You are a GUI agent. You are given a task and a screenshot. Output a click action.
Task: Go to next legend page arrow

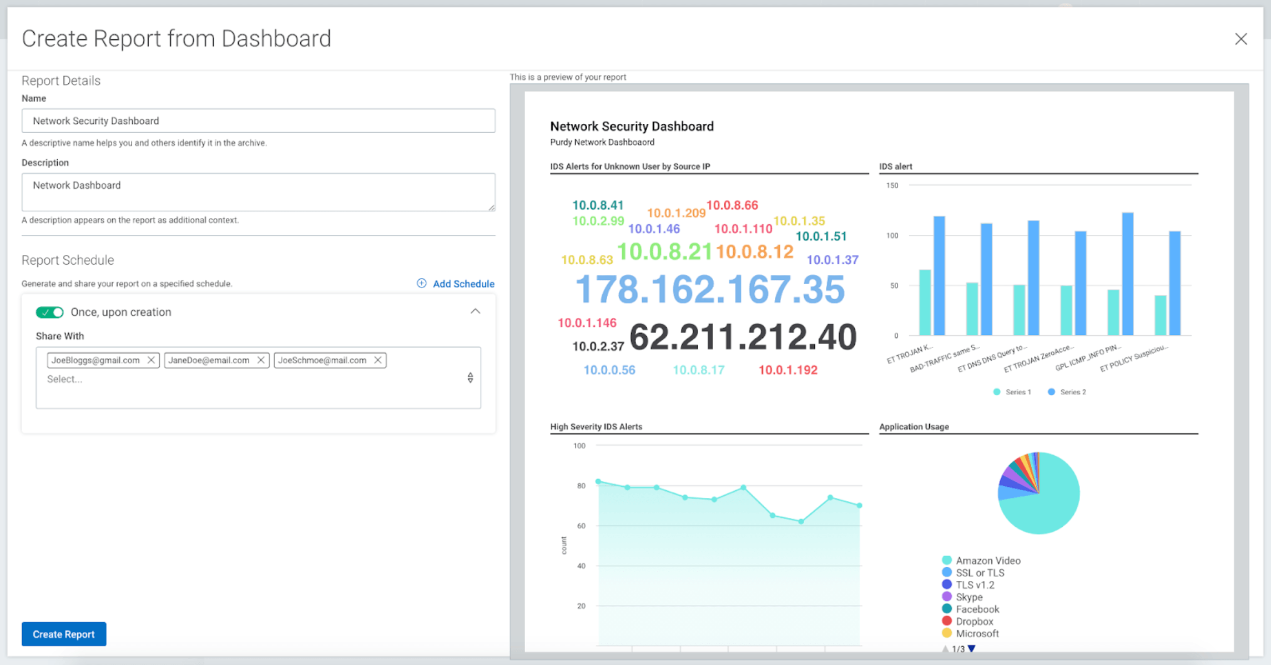coord(972,648)
